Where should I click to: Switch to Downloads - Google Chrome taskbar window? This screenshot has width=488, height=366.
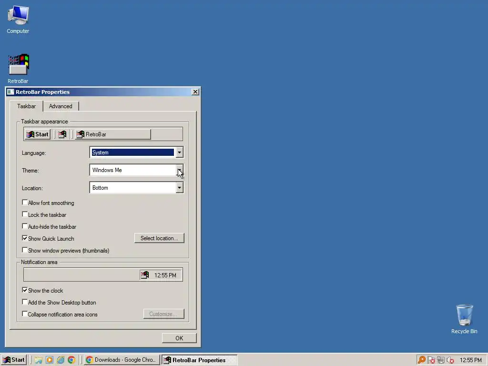click(122, 360)
